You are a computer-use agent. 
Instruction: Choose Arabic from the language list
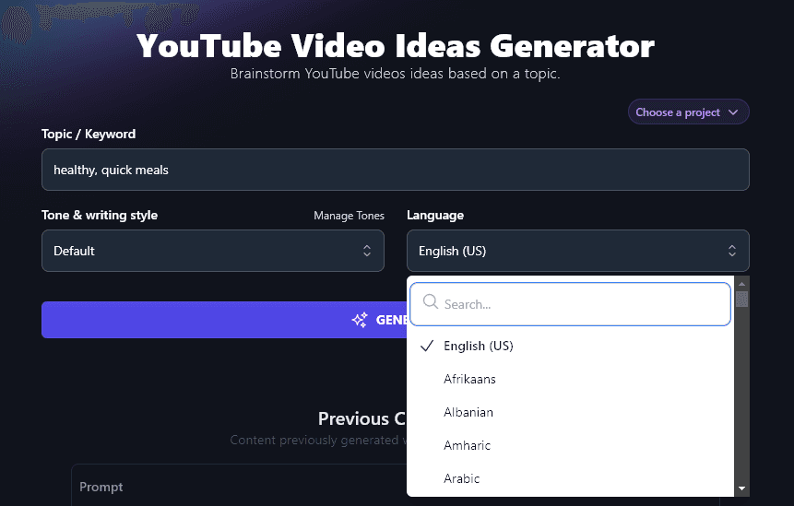[570, 478]
